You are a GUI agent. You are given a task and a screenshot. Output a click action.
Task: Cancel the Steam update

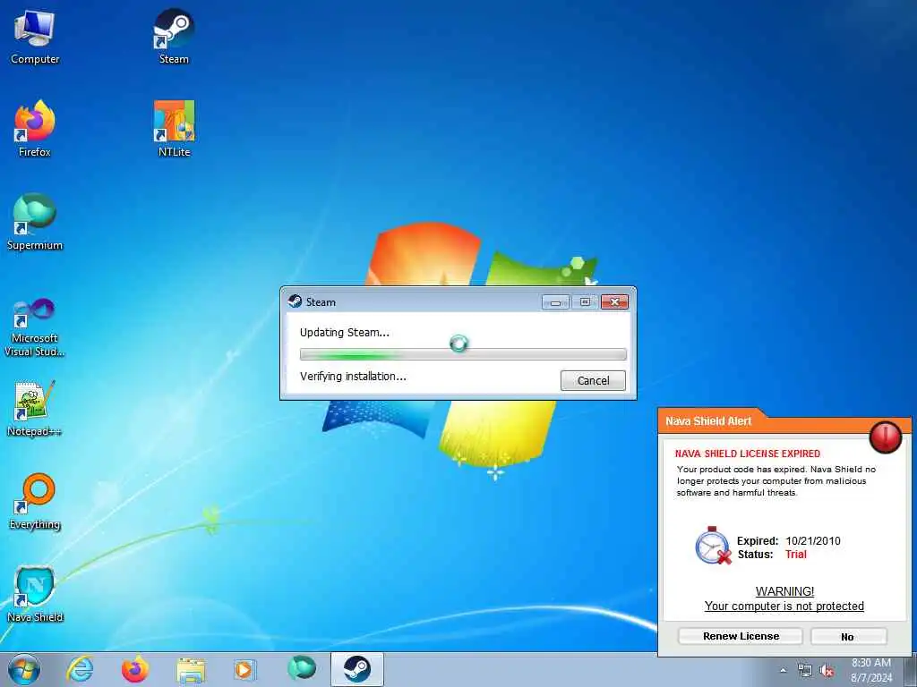[593, 380]
